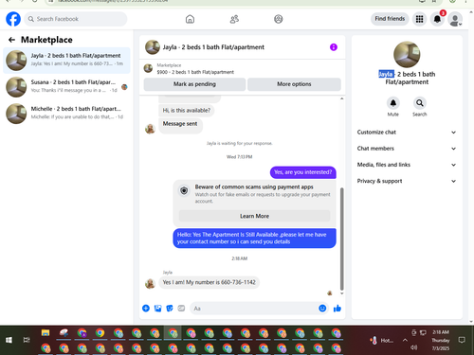
Task: Click the volume speaker tray icon
Action: 413,347
